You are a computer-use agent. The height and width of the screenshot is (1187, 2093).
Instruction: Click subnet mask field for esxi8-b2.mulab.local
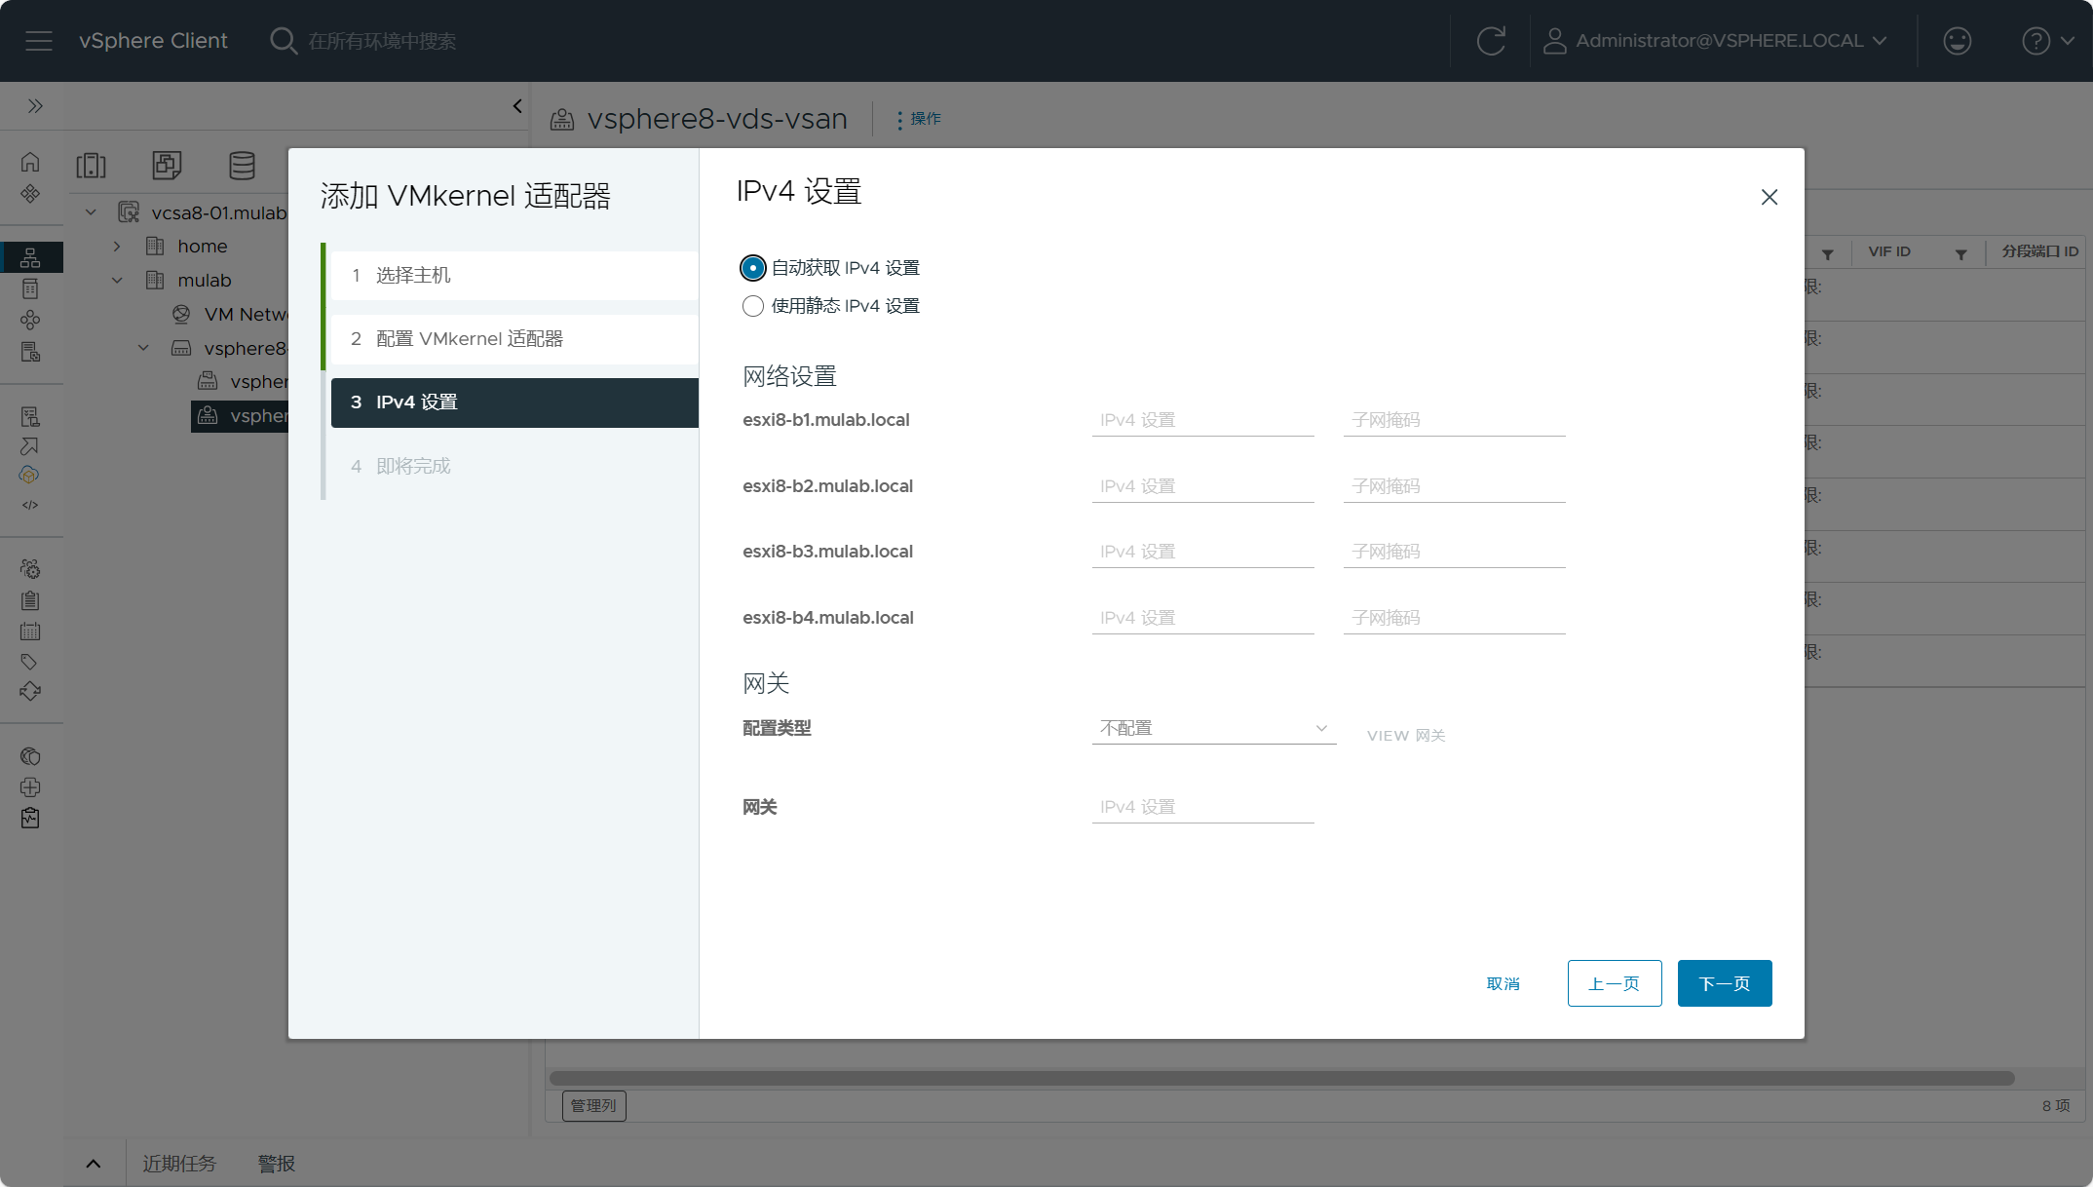click(x=1454, y=486)
